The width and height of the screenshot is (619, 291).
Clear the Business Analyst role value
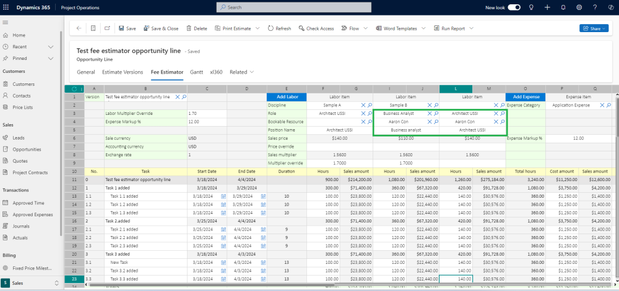coord(429,114)
